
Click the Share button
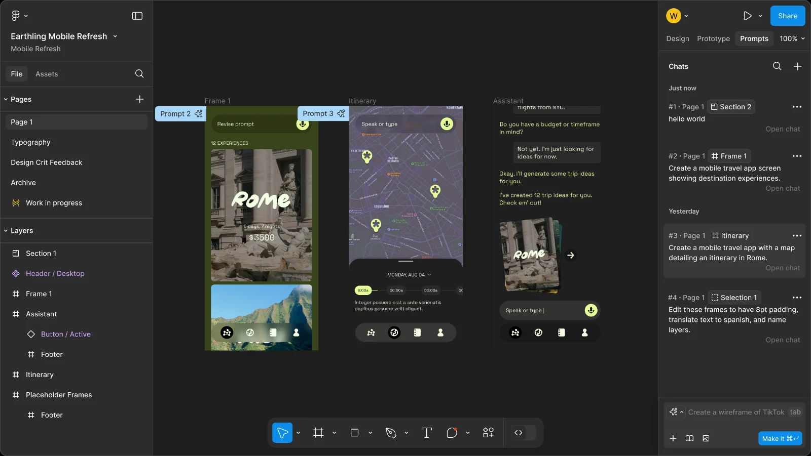[788, 16]
